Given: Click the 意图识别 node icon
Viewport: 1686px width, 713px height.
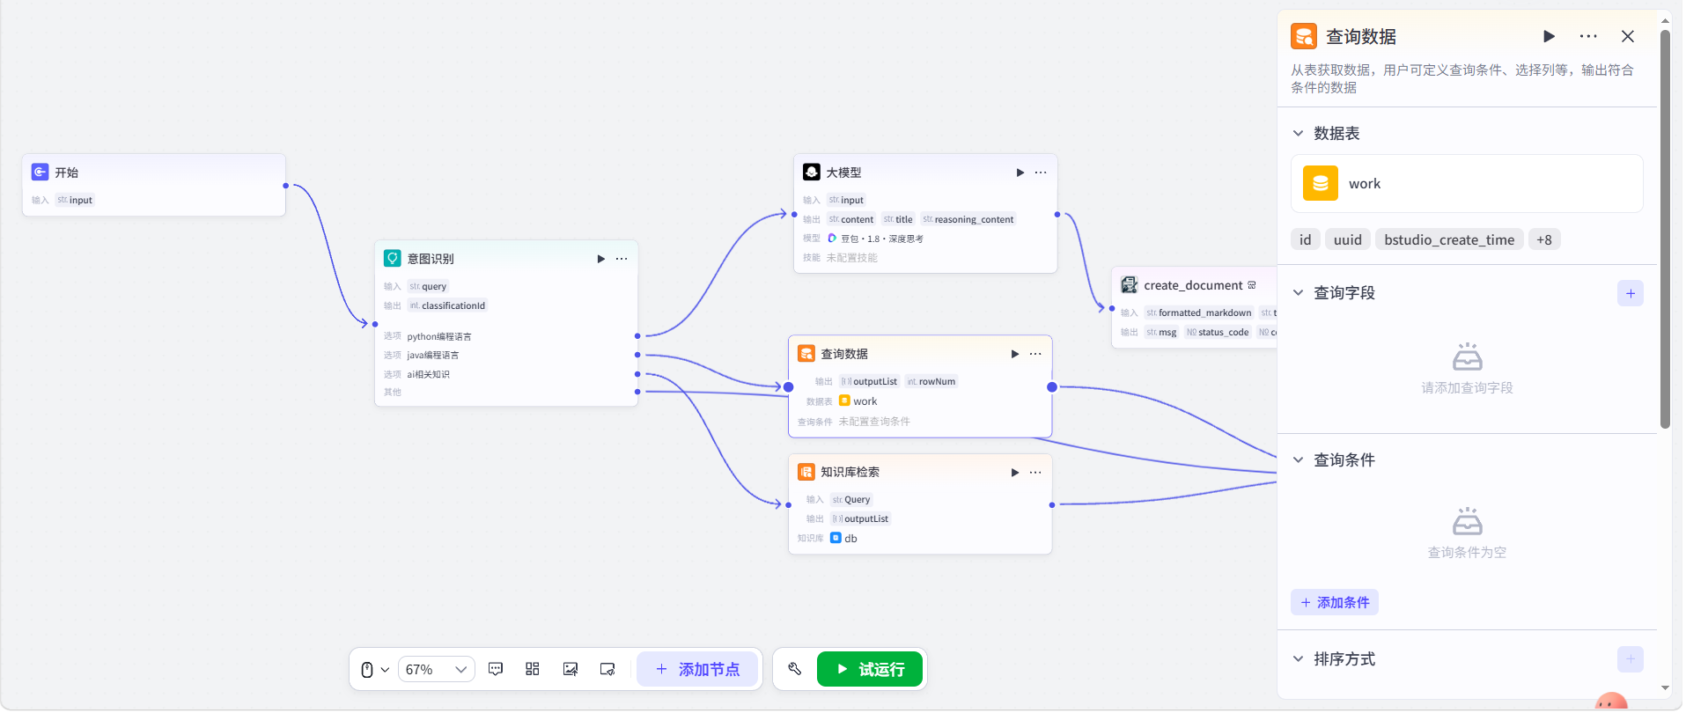Looking at the screenshot, I should point(393,259).
